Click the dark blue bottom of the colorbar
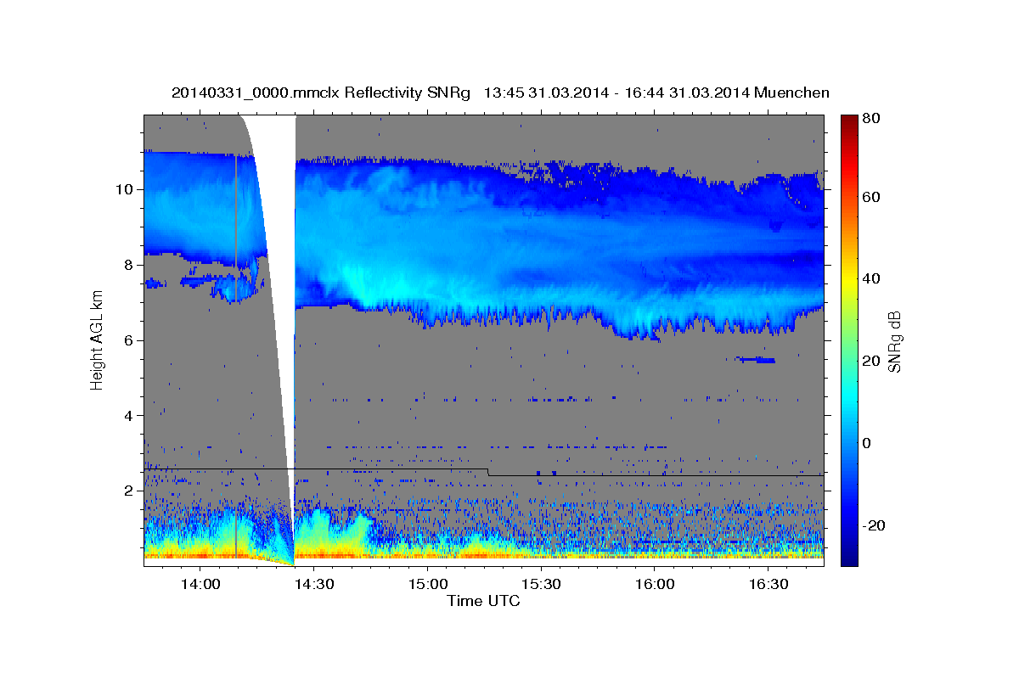 tap(848, 556)
